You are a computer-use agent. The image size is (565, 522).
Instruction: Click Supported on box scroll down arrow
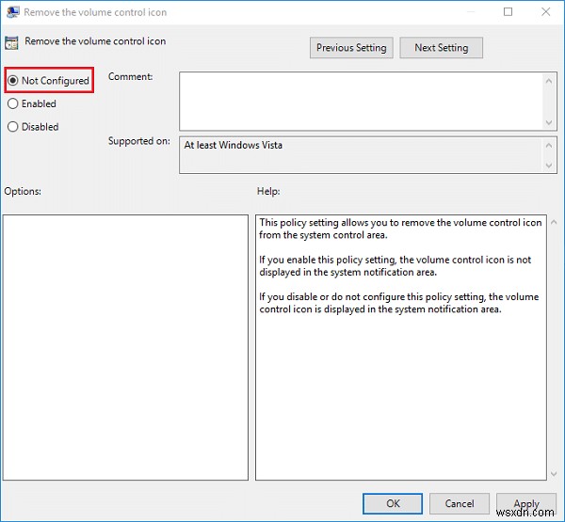pyautogui.click(x=549, y=166)
